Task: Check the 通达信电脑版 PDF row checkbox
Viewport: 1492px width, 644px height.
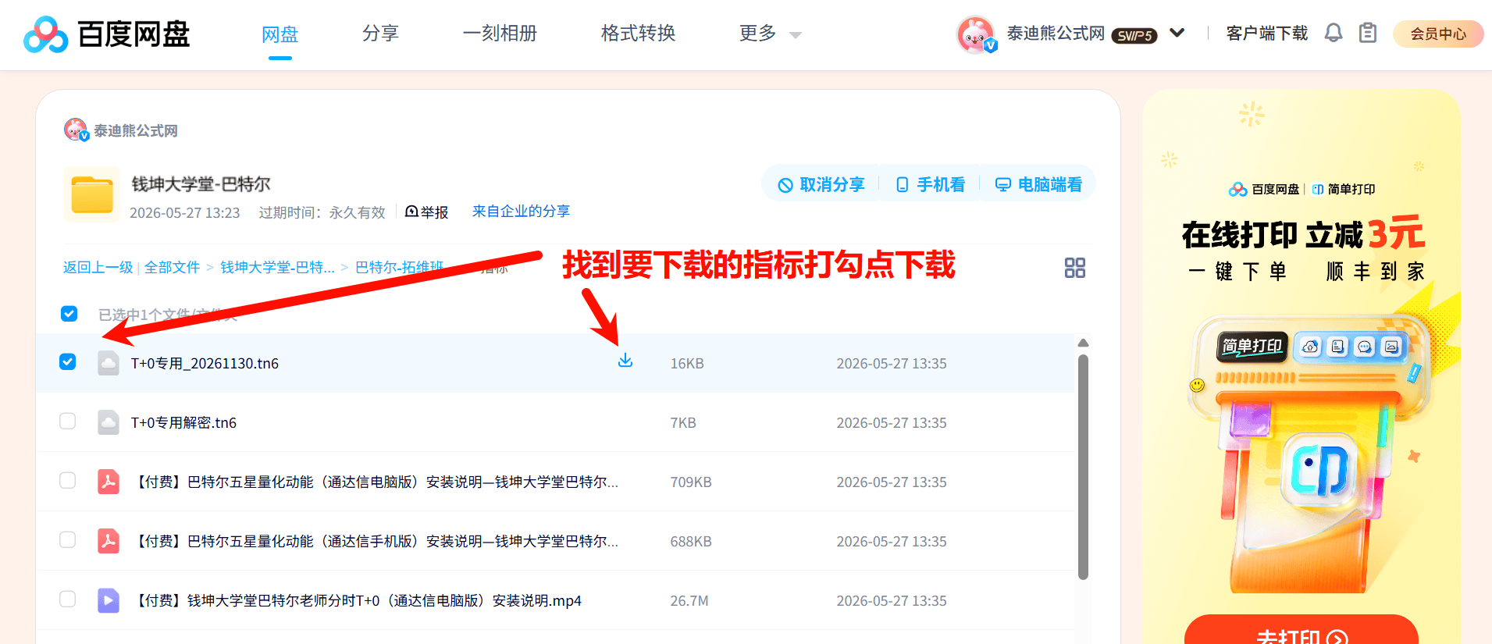Action: click(68, 481)
